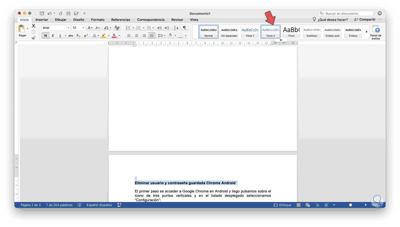The width and height of the screenshot is (400, 227).
Task: Switch to the Referencias tab
Action: (x=121, y=20)
